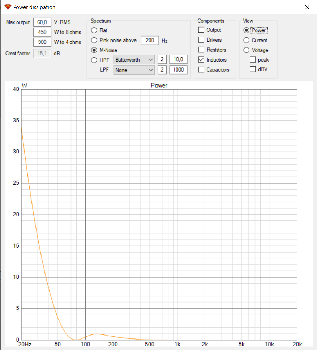Click the HPF order field
Viewport: 317px width, 350px height.
tap(162, 59)
